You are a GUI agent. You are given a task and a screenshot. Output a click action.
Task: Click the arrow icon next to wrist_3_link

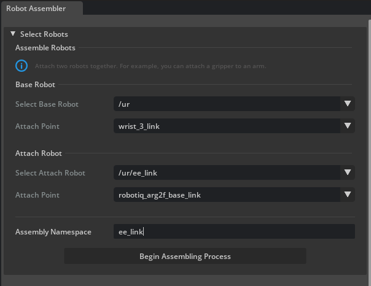click(x=348, y=126)
